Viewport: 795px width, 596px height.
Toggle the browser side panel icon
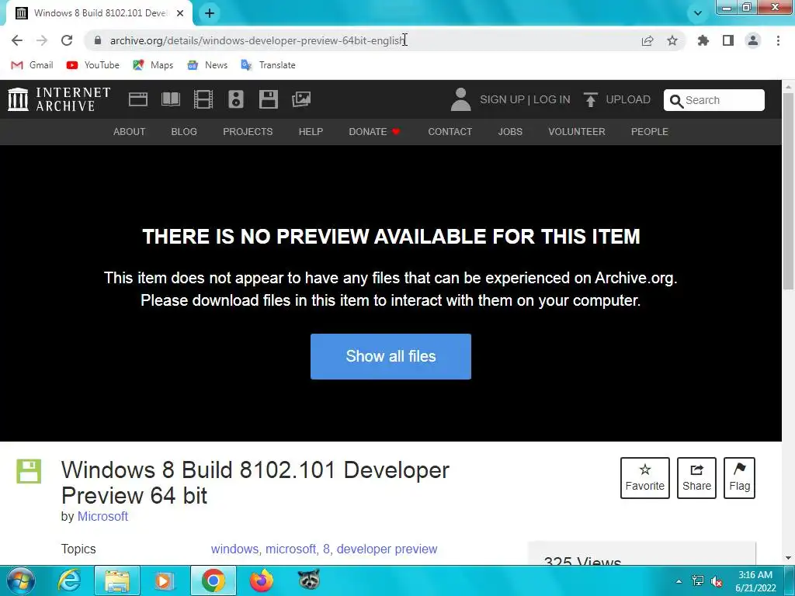pos(728,40)
